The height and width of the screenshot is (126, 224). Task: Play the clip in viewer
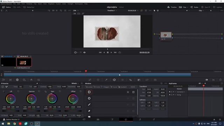pyautogui.click(x=111, y=52)
